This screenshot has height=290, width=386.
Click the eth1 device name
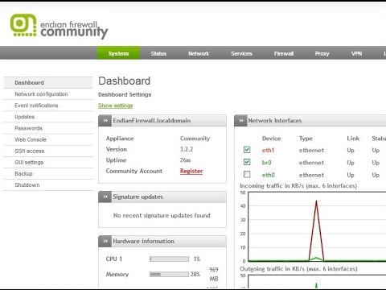pyautogui.click(x=268, y=150)
